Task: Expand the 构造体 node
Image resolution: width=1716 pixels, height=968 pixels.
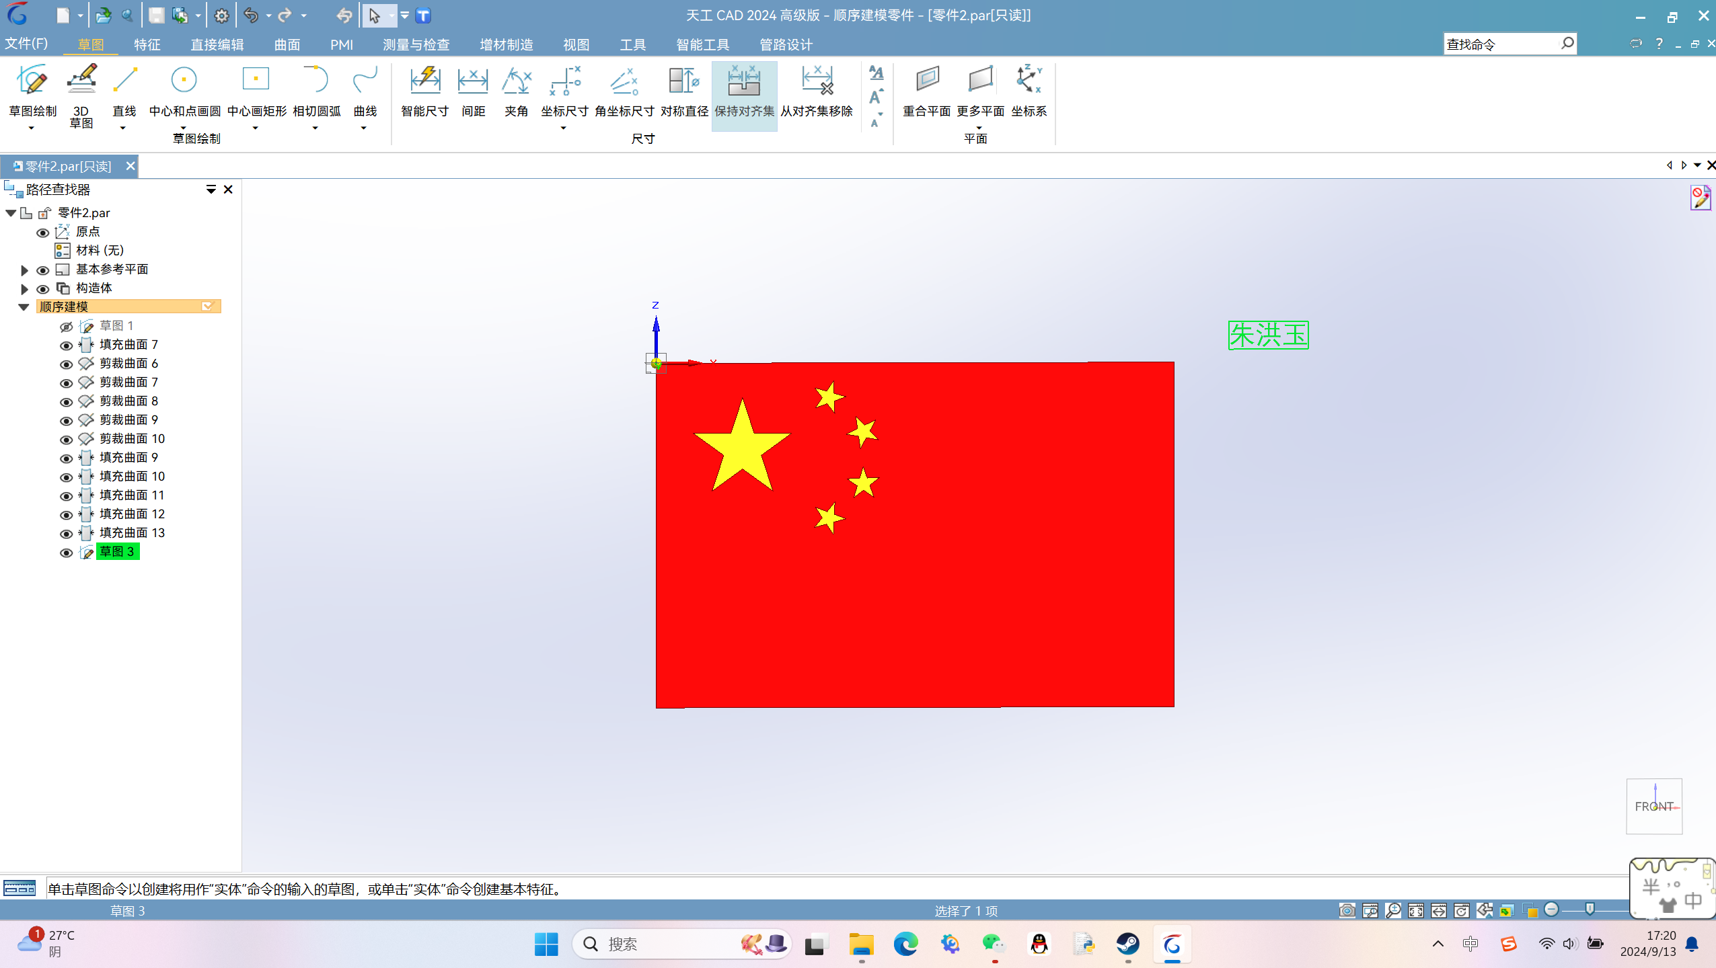Action: 24,289
